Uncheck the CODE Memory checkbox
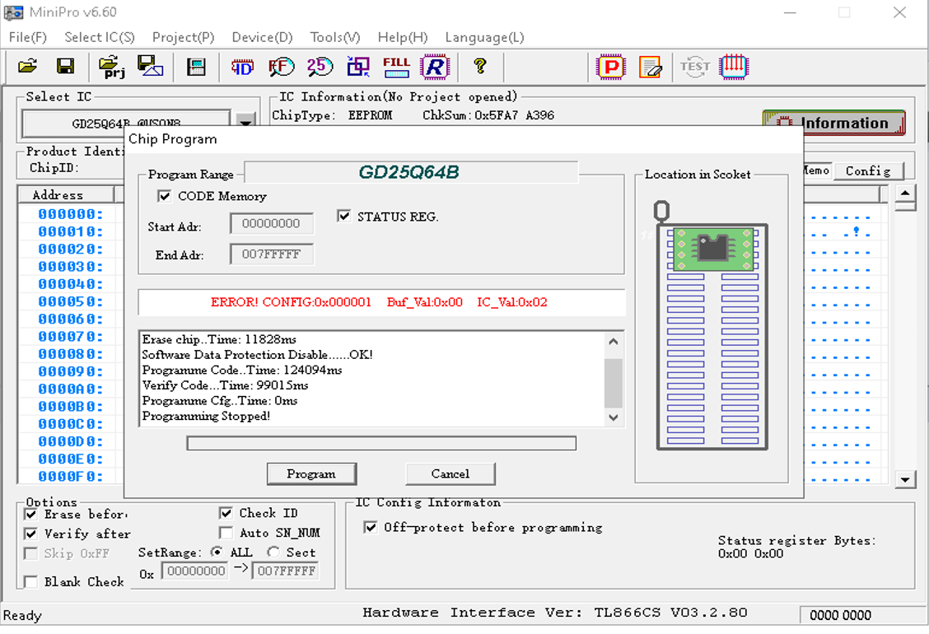The image size is (929, 634). point(165,196)
